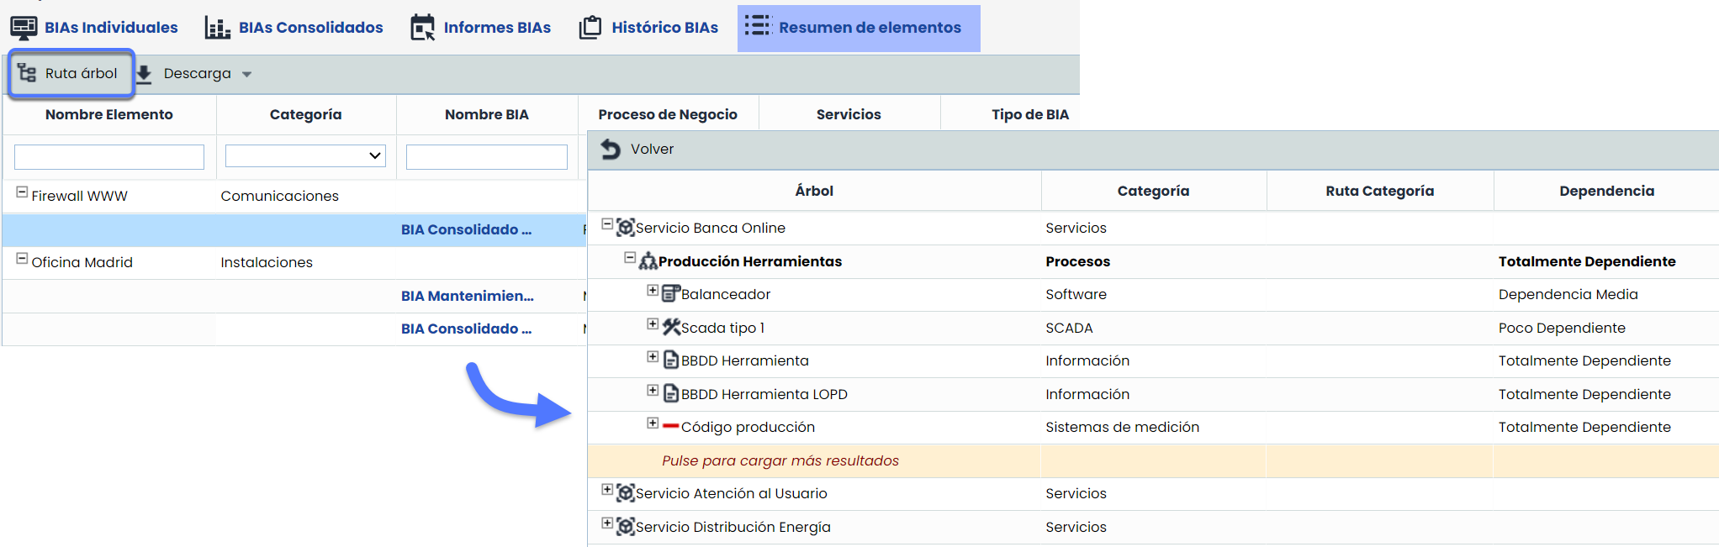Open the Descarga dropdown arrow

(246, 74)
